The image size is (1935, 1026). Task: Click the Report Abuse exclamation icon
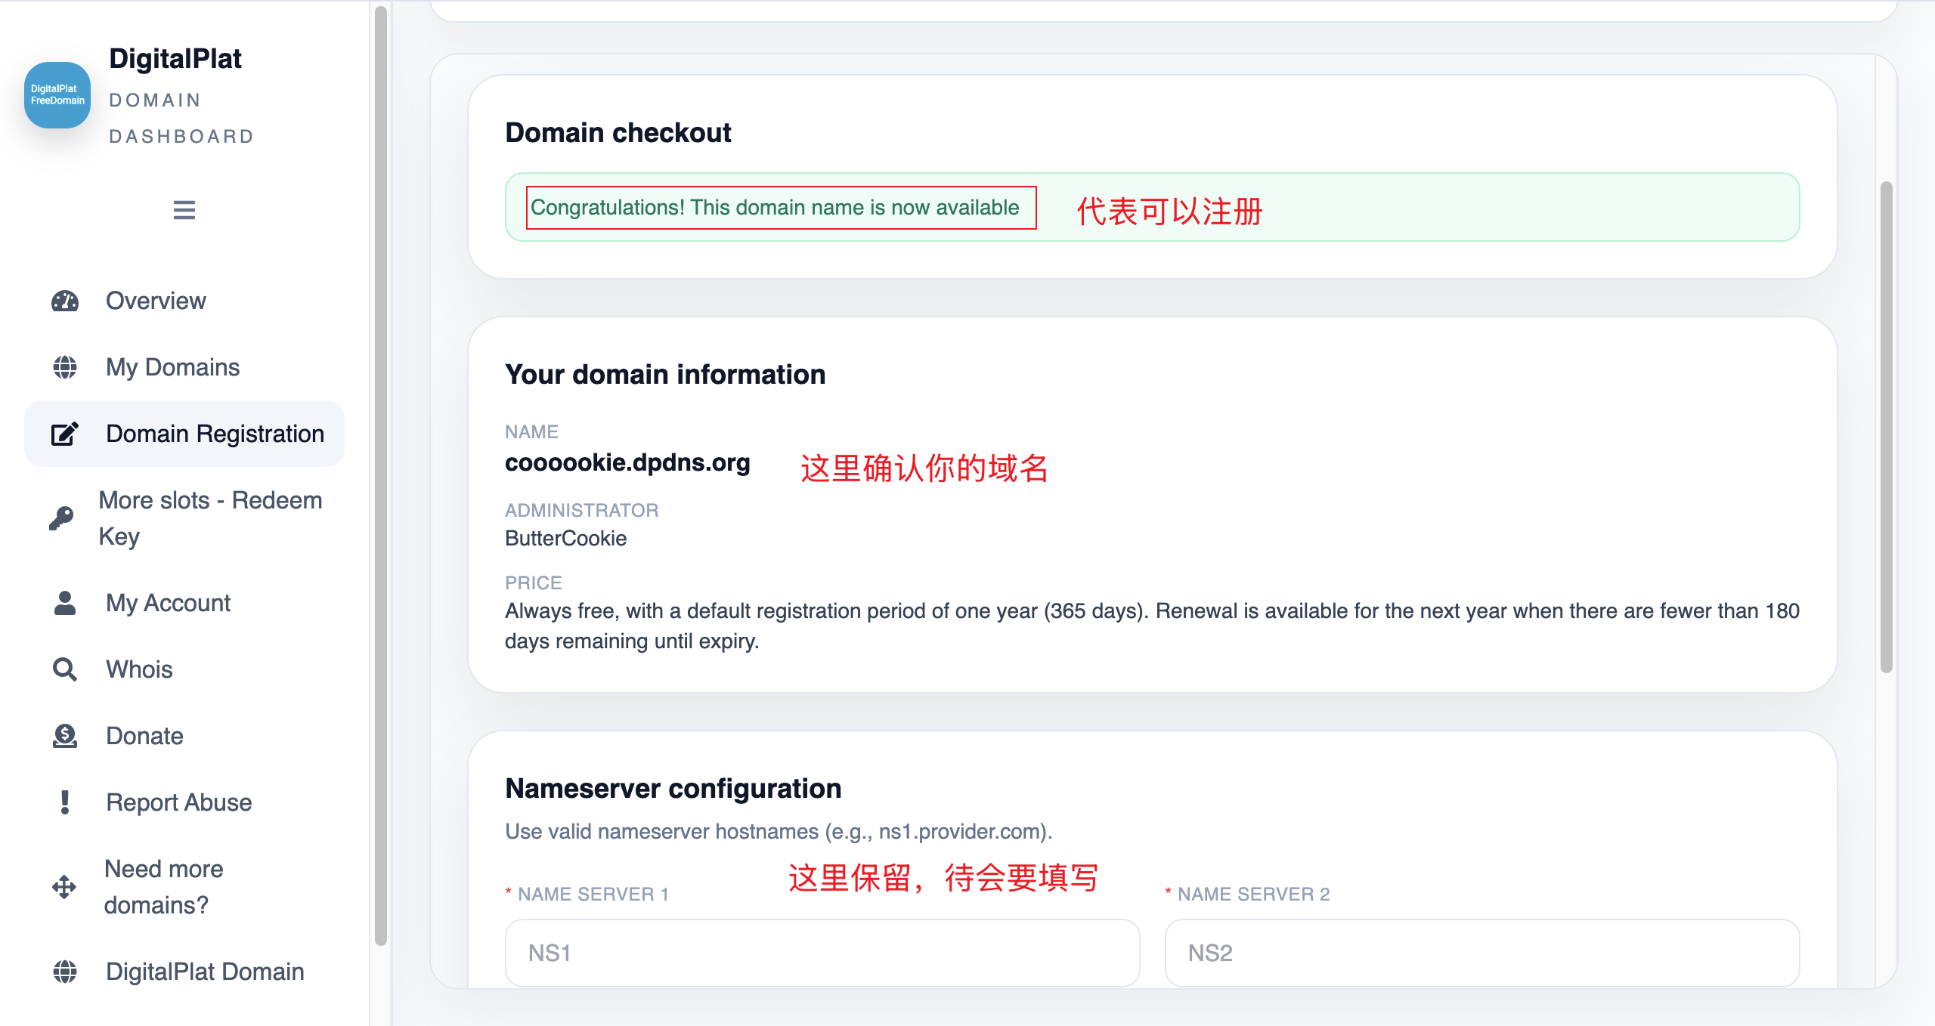65,802
